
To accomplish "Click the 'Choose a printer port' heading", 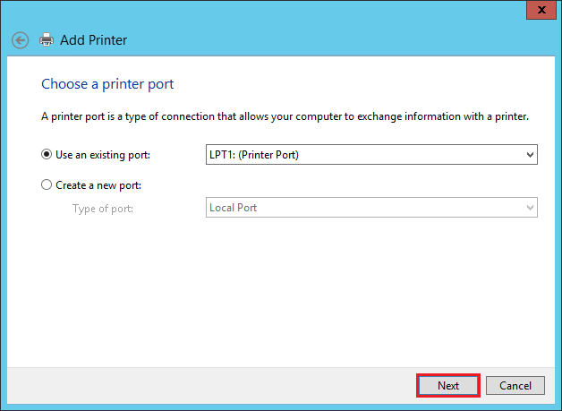I will coord(107,84).
